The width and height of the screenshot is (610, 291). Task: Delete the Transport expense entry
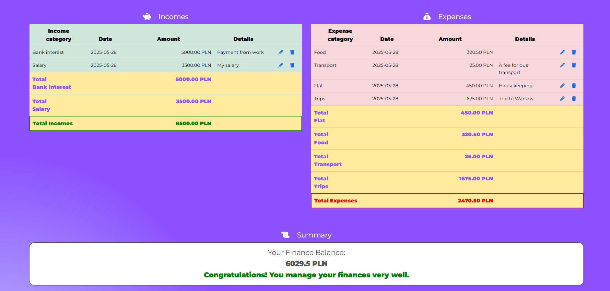click(574, 65)
